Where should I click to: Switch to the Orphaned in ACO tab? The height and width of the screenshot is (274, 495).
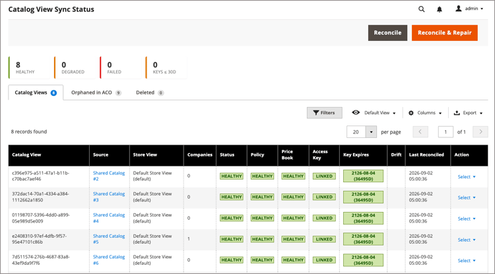point(96,92)
